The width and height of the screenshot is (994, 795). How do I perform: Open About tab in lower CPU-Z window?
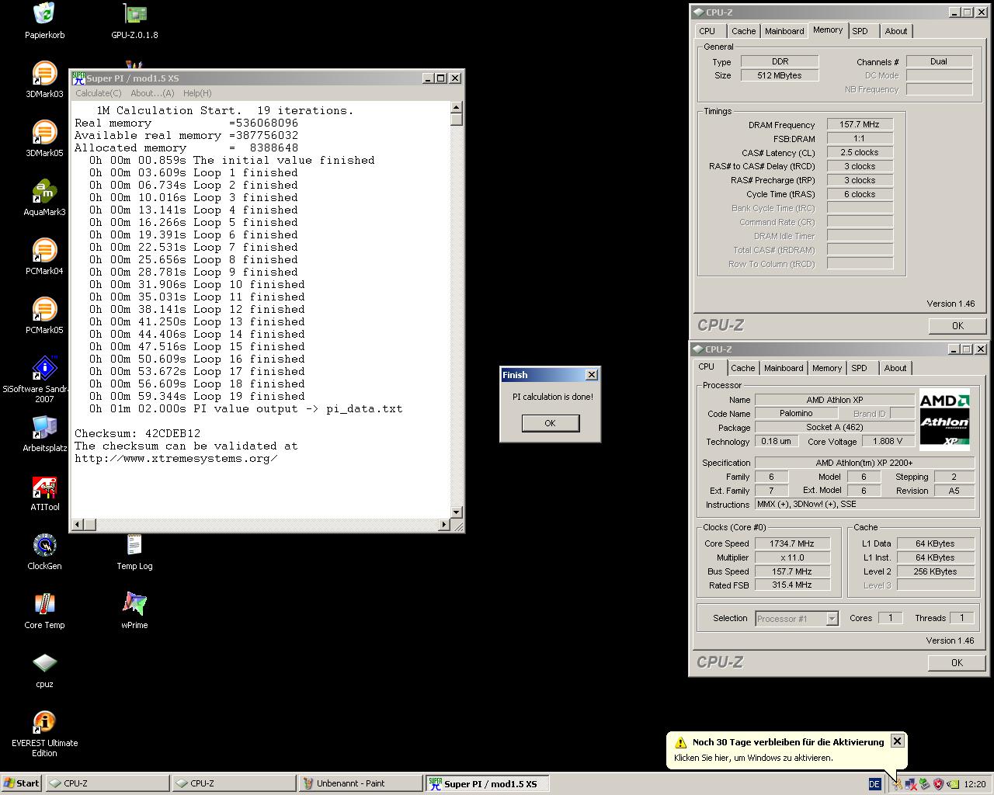pos(895,368)
